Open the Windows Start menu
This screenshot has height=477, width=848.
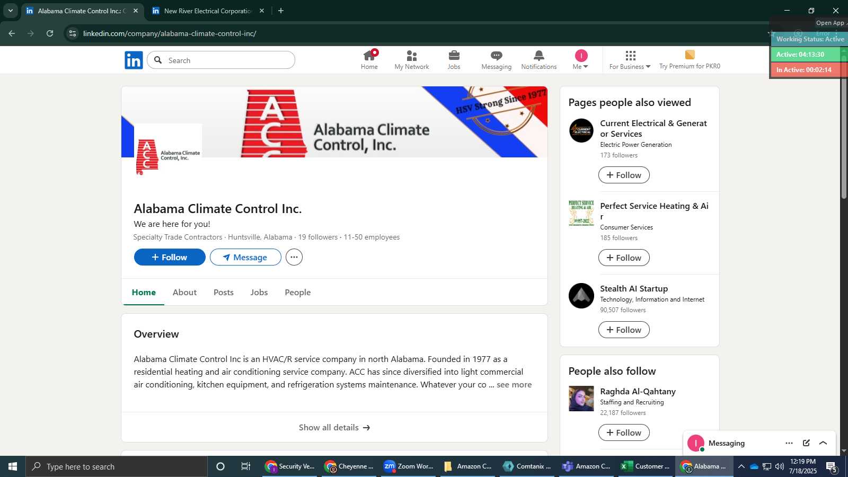point(13,466)
